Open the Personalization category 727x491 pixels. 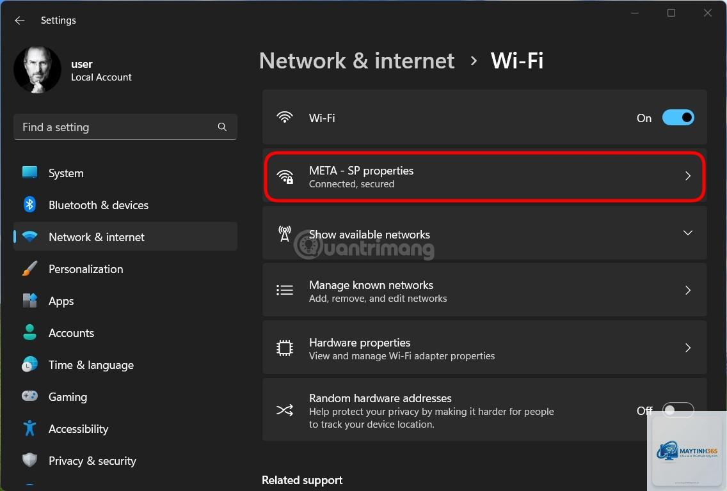pos(125,269)
